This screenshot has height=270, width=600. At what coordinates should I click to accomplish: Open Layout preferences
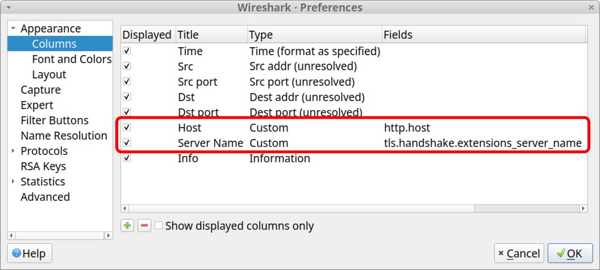click(x=49, y=74)
